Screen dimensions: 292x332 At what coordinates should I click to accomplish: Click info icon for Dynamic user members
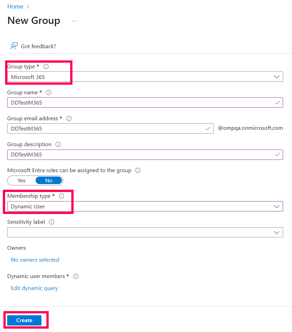pos(76,276)
